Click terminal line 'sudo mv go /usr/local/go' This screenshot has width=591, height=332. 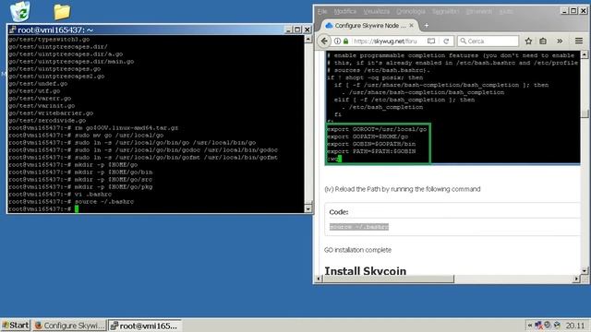pyautogui.click(x=119, y=136)
